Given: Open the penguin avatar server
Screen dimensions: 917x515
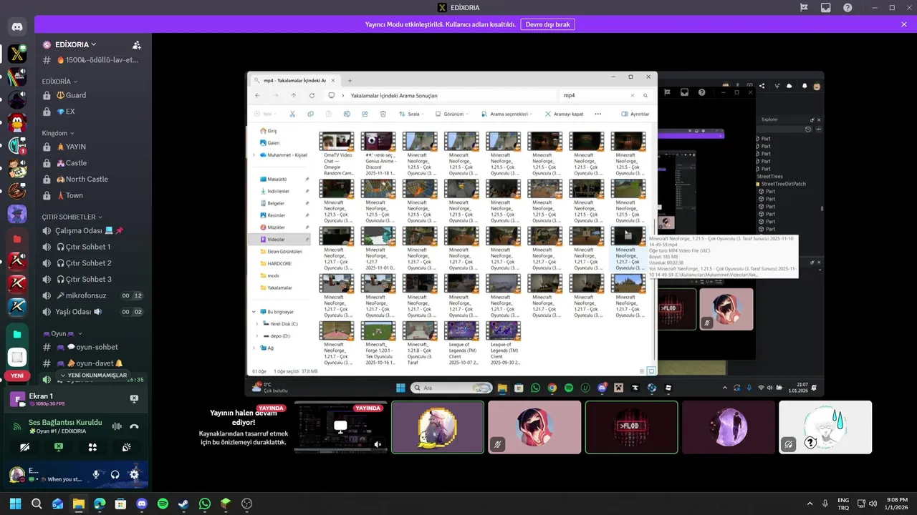Looking at the screenshot, I should [17, 122].
